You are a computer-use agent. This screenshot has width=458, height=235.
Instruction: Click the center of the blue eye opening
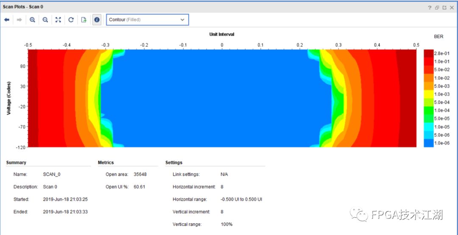(x=216, y=98)
